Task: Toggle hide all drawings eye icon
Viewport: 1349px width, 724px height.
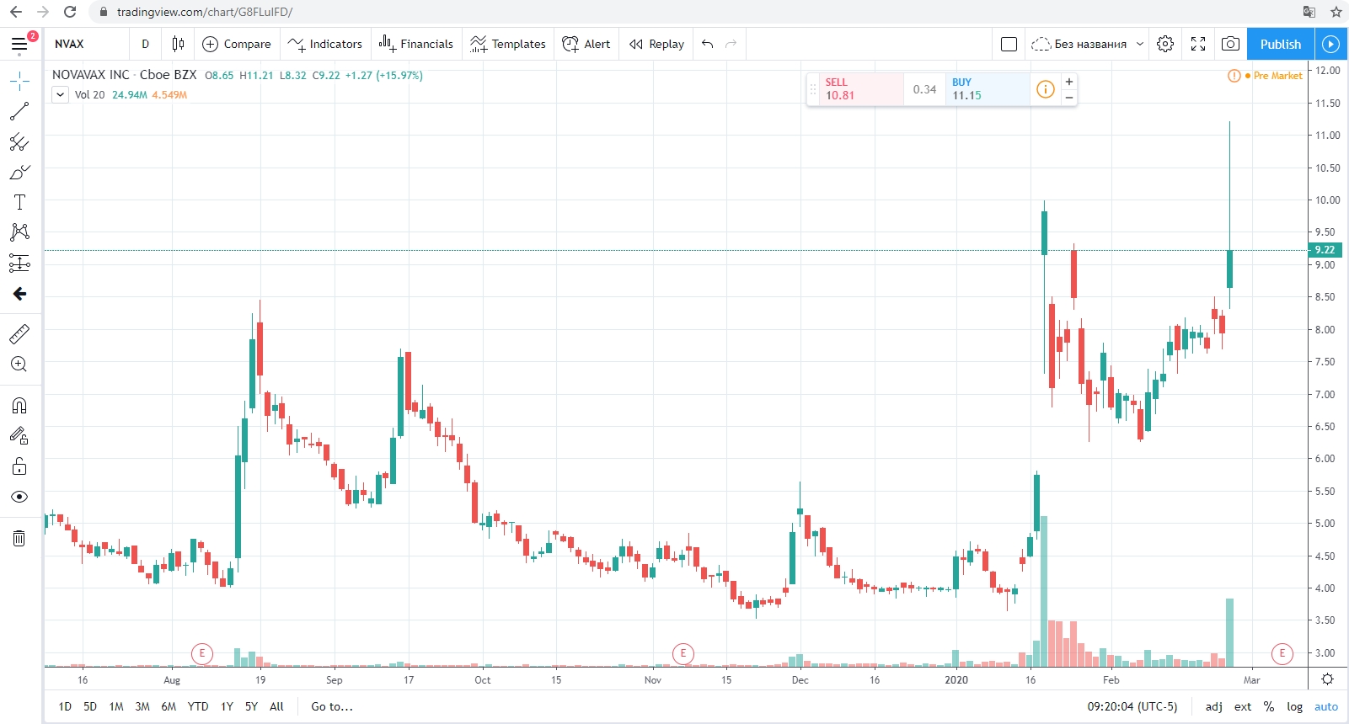Action: click(x=19, y=497)
